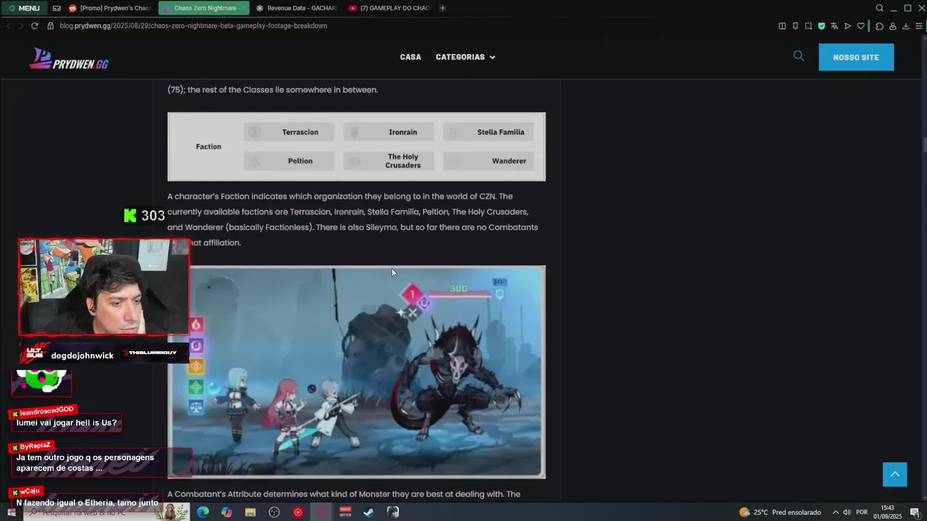Go back to the previous page
Viewport: 927px width, 521px height.
click(9, 26)
